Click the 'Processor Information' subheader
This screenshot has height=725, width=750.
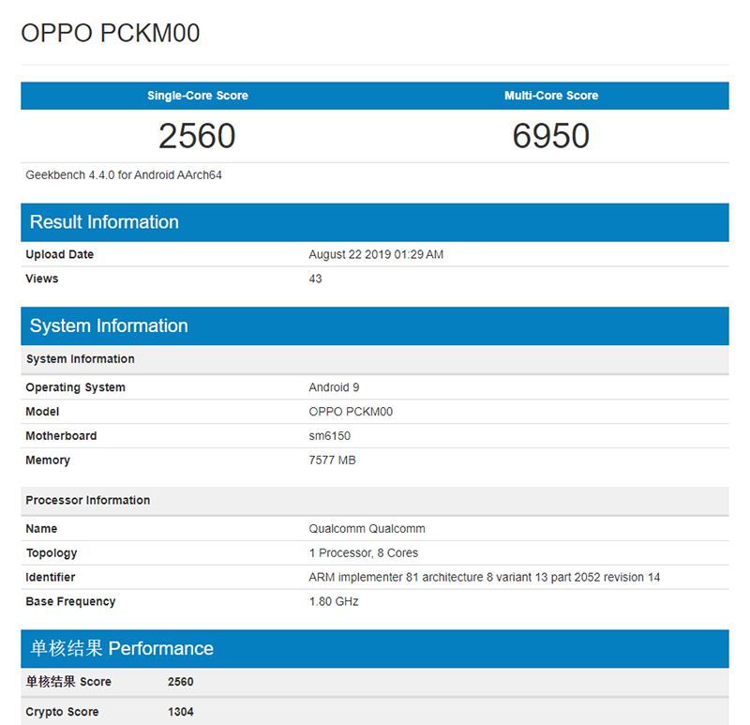click(x=375, y=501)
